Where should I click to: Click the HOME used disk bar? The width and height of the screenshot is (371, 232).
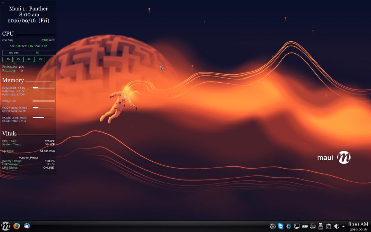[44, 117]
